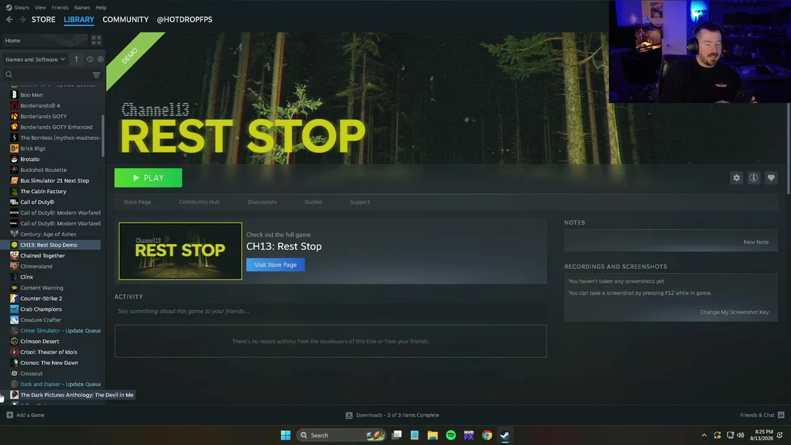Go back with the navigation arrow

tap(9, 20)
